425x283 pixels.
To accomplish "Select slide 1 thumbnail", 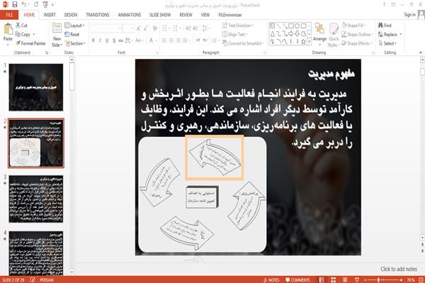I will click(x=36, y=87).
